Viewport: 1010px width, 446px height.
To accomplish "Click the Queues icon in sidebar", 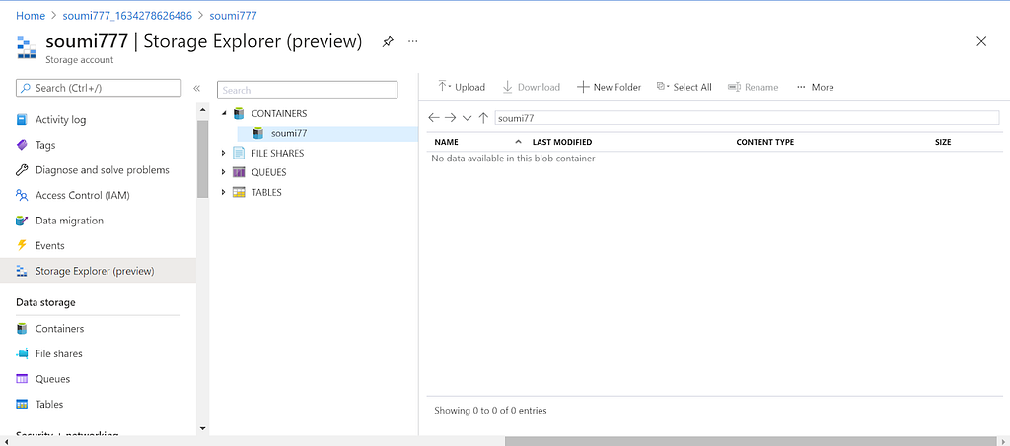I will click(23, 379).
